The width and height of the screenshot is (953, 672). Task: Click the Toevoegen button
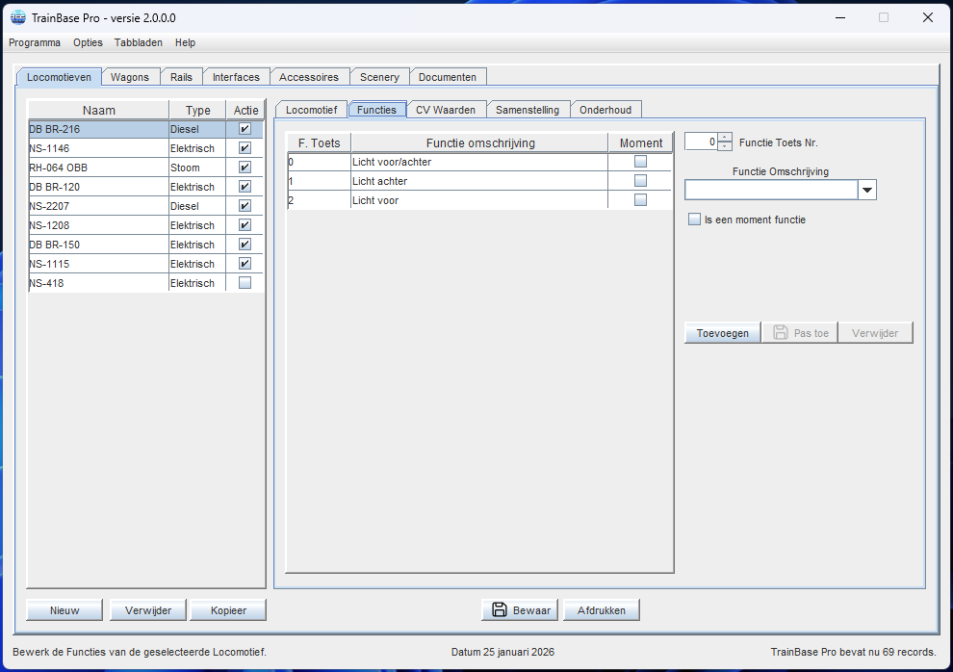coord(722,333)
